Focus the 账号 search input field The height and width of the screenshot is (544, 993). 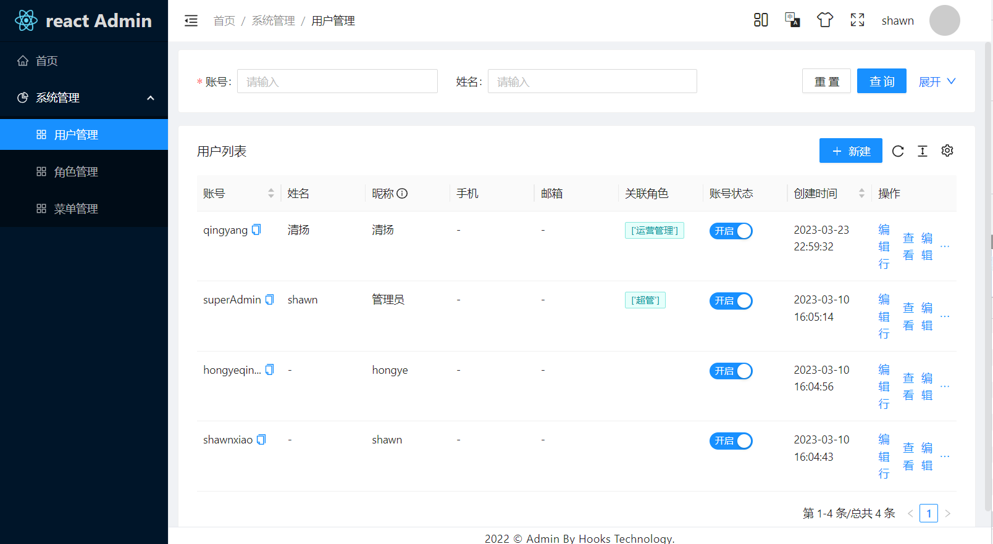(x=337, y=81)
